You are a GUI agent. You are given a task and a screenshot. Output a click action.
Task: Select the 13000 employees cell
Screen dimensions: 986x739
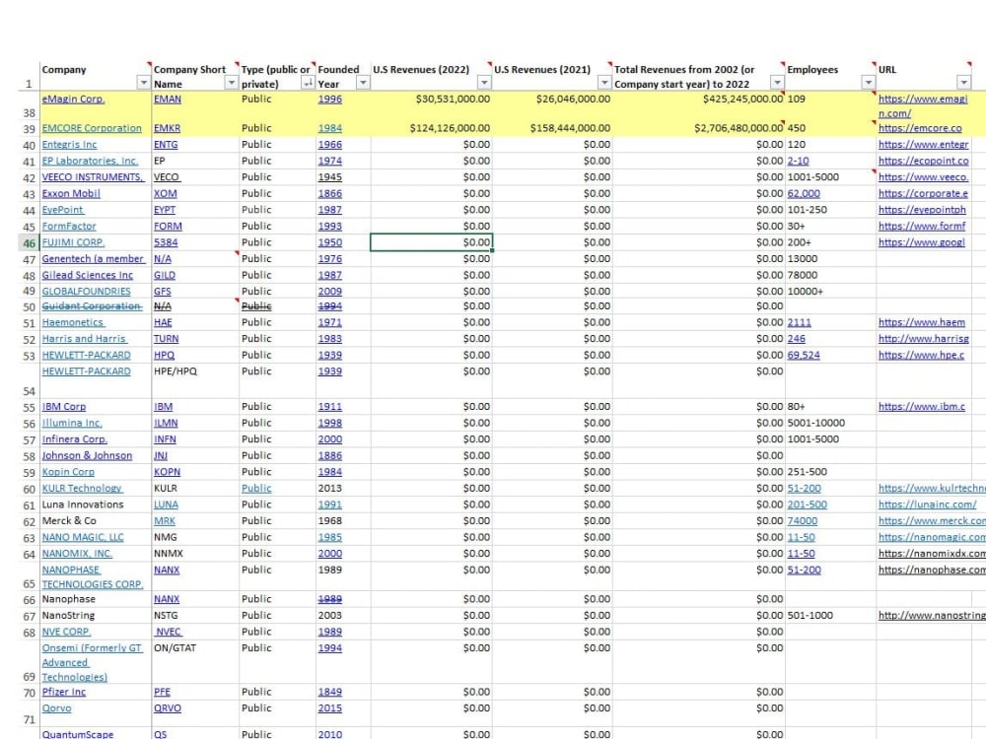(830, 259)
